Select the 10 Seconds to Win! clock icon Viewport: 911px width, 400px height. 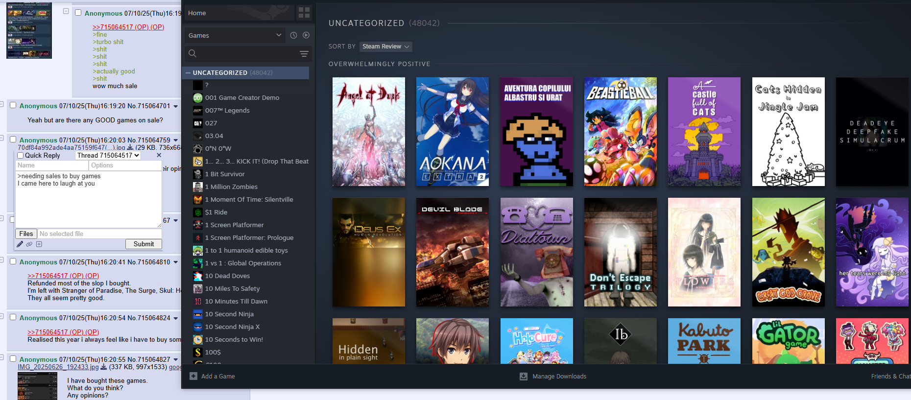point(198,340)
